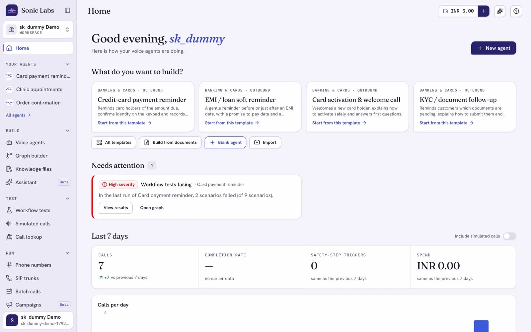Click the Voice agents robot icon
This screenshot has width=531, height=332.
pyautogui.click(x=9, y=142)
